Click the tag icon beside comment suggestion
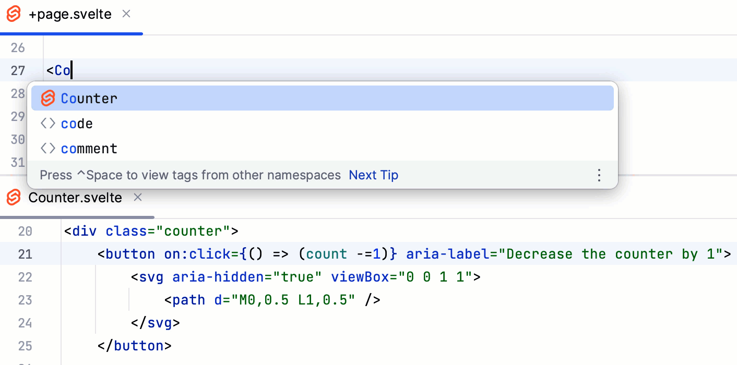This screenshot has height=365, width=737. [x=48, y=149]
